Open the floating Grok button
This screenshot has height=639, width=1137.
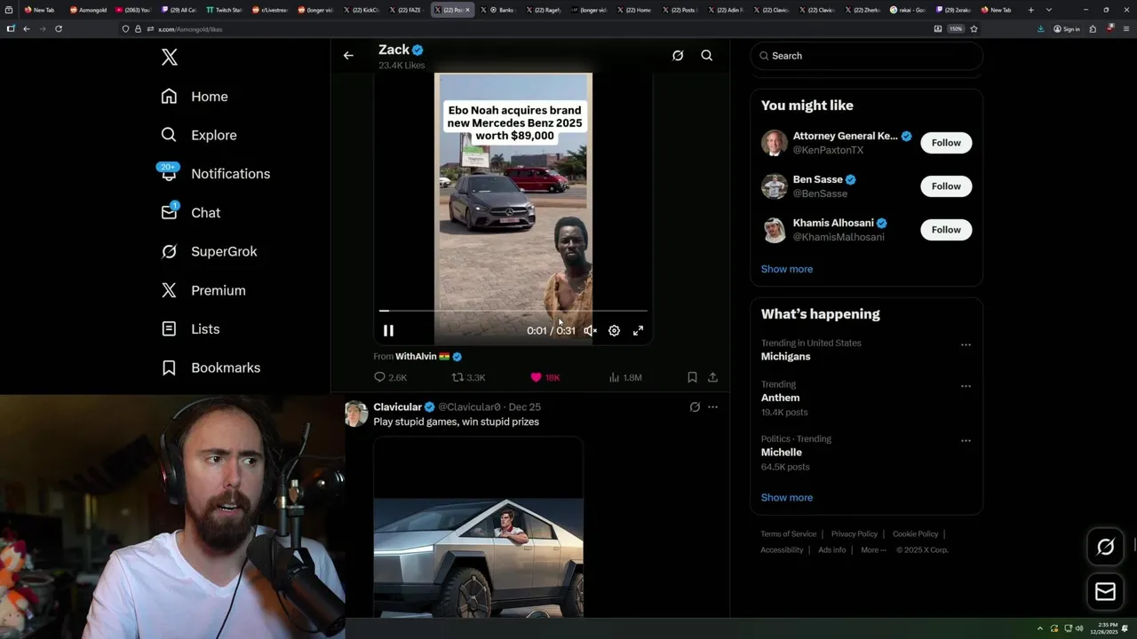point(1106,547)
